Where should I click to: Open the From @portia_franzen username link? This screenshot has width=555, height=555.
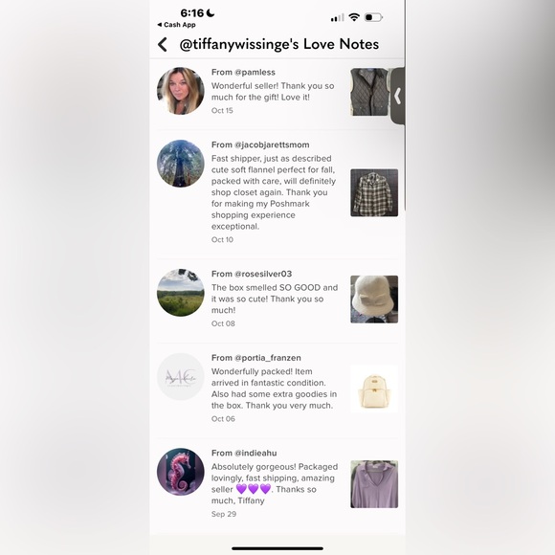(255, 358)
